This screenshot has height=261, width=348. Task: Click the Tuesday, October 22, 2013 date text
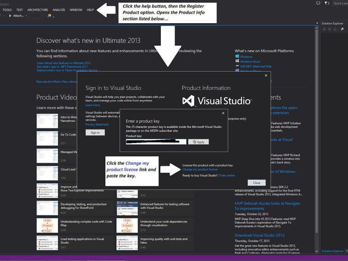tap(252, 214)
